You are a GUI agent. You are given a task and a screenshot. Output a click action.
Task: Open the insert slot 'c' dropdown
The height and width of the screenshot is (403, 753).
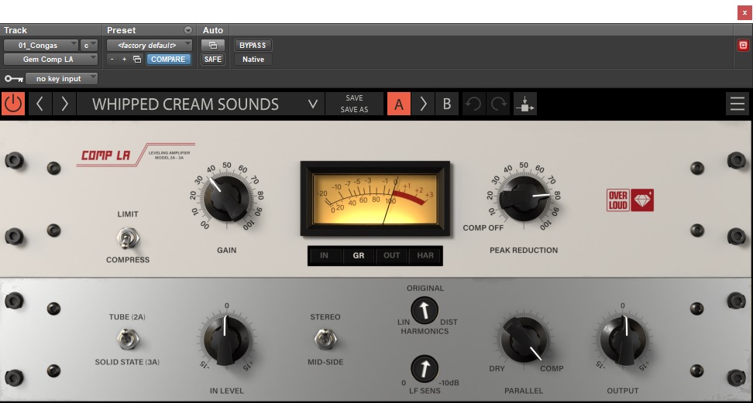tap(89, 45)
